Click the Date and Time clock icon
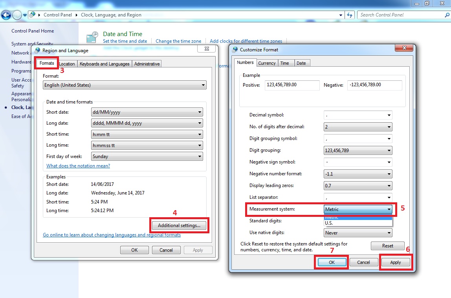 coord(92,38)
